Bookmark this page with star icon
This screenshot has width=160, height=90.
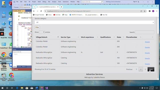(x=144, y=11)
